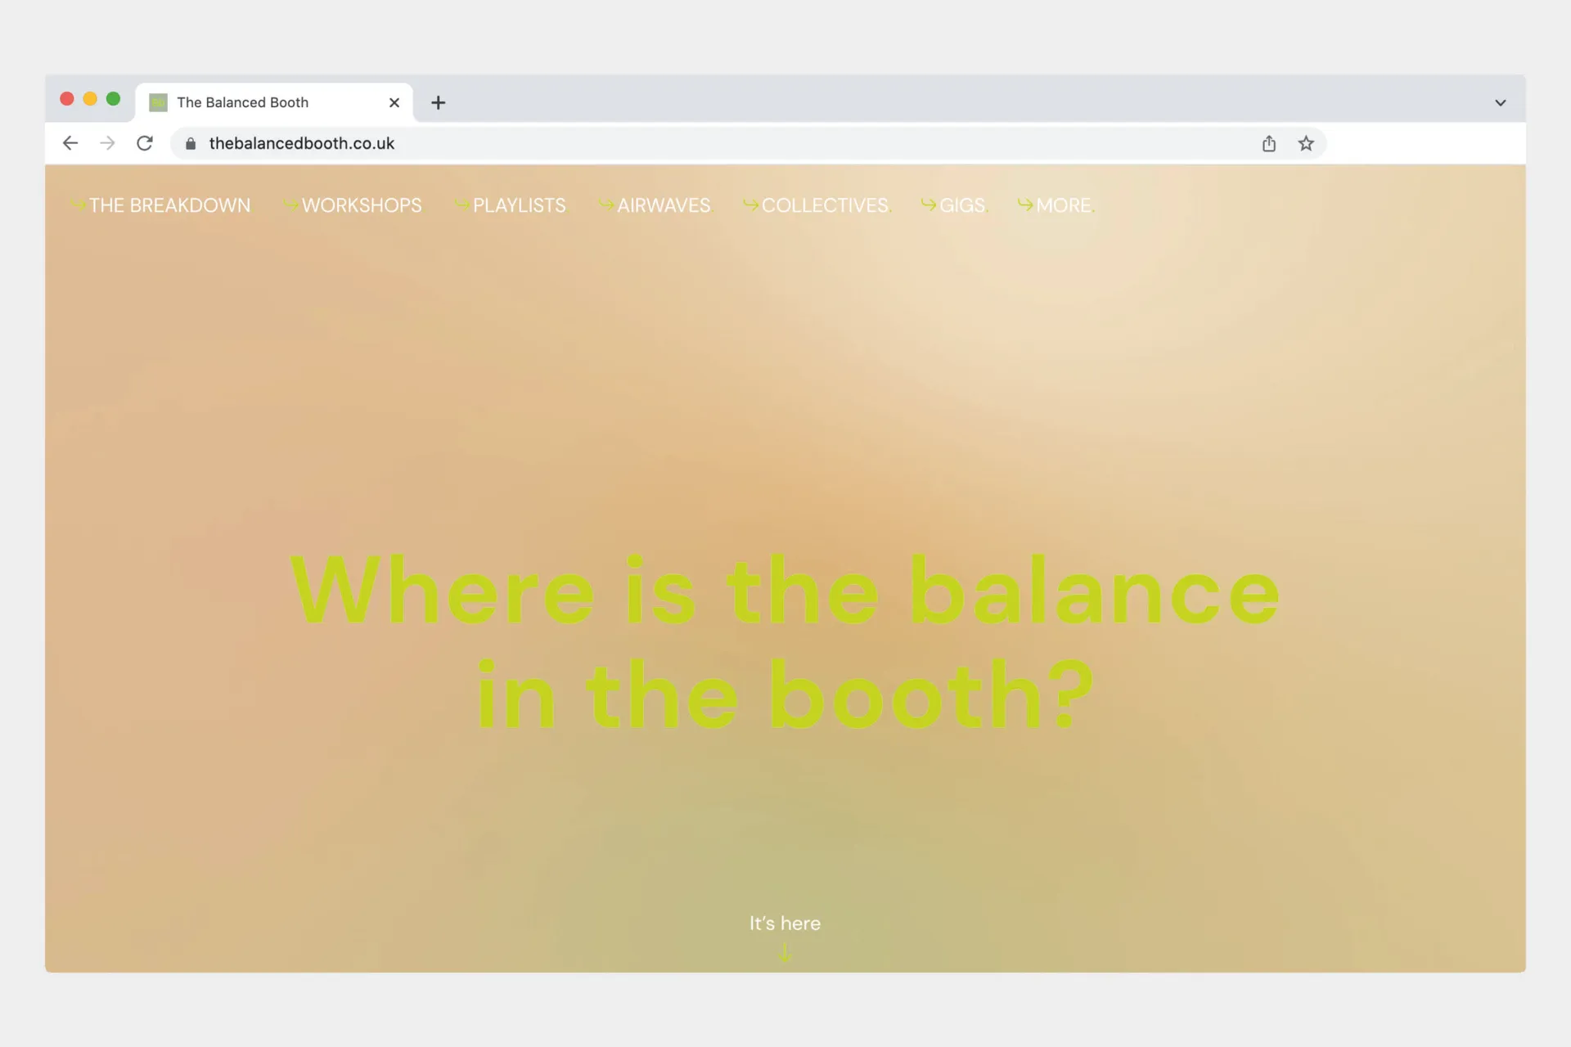Close The Balanced Booth tab
Screen dimensions: 1571x1047
394,102
